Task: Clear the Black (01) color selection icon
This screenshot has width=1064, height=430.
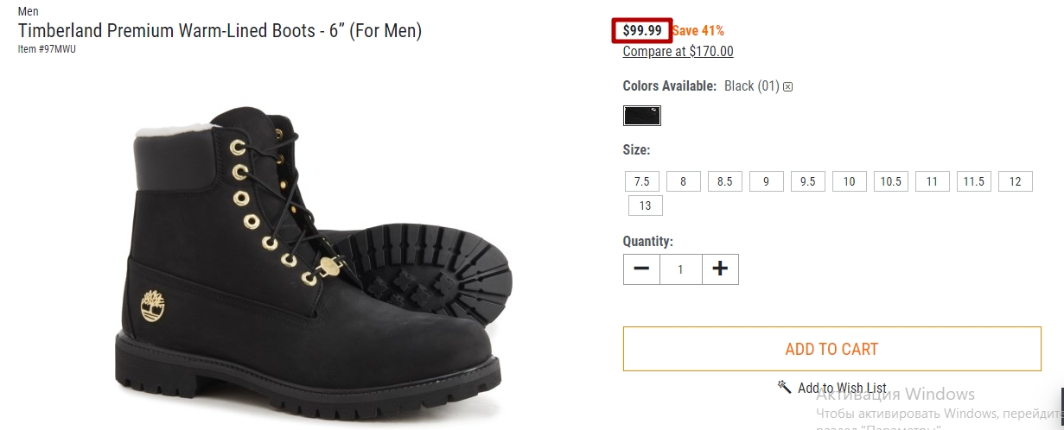Action: pyautogui.click(x=788, y=87)
